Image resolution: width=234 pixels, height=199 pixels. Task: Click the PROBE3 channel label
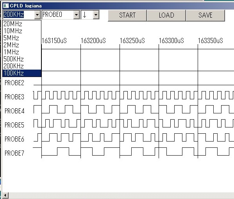coord(14,97)
